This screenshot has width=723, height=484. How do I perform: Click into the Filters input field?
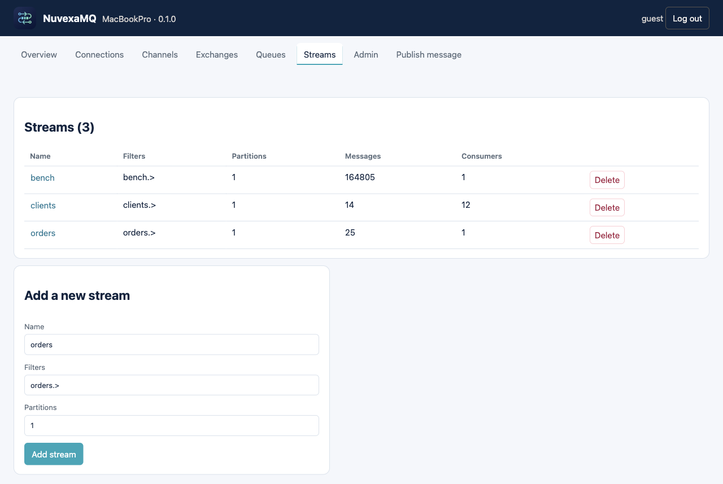(172, 385)
